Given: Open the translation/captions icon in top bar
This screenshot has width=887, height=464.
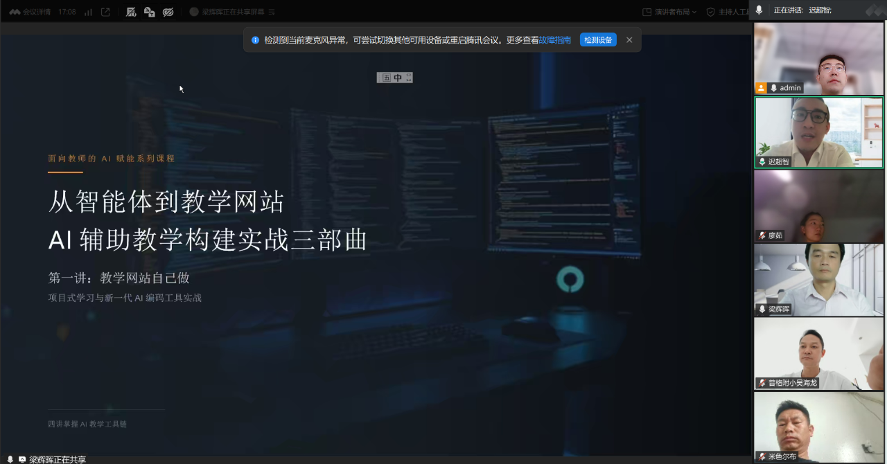Looking at the screenshot, I should click(149, 12).
